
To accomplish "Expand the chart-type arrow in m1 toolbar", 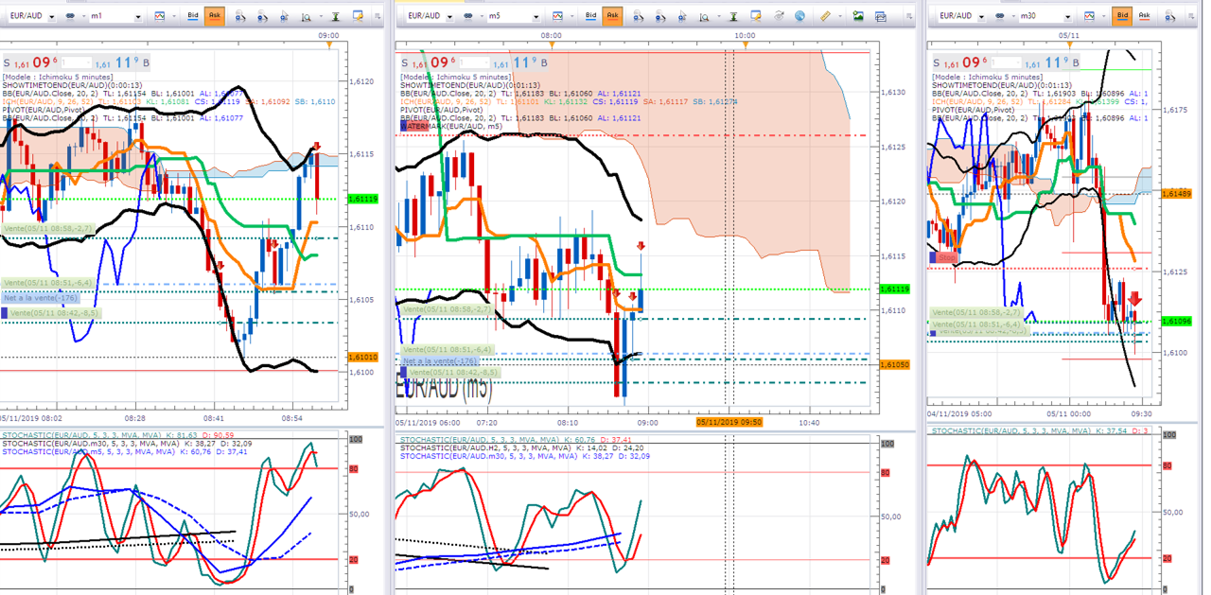I will [x=174, y=16].
